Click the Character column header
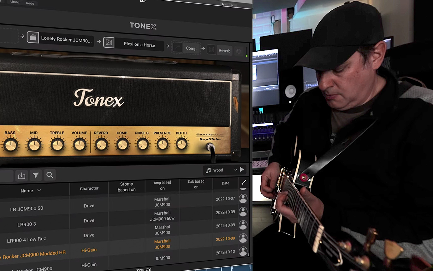Viewport: 433px width, 271px height. pos(89,188)
